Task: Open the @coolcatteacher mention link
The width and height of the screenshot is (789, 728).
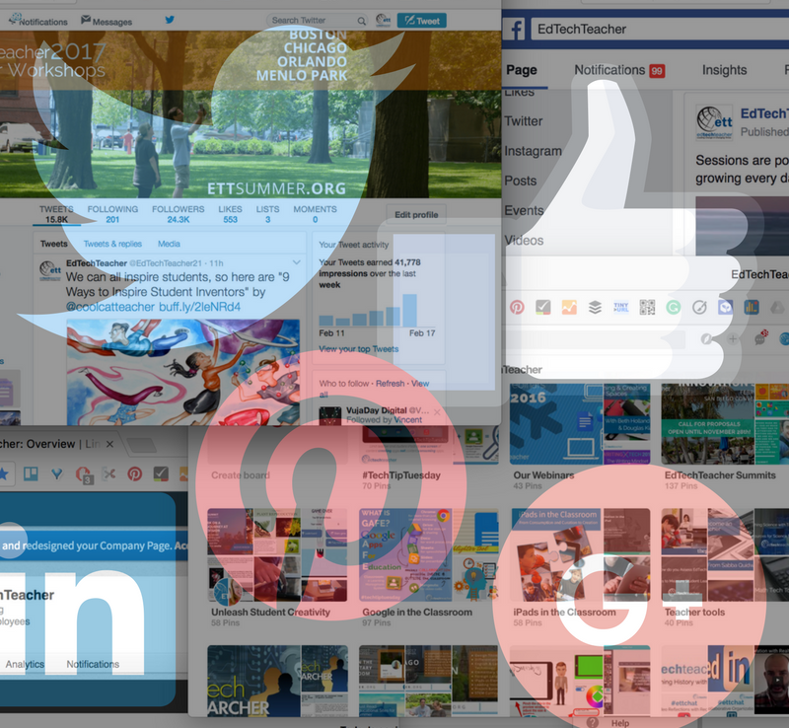Action: [110, 307]
